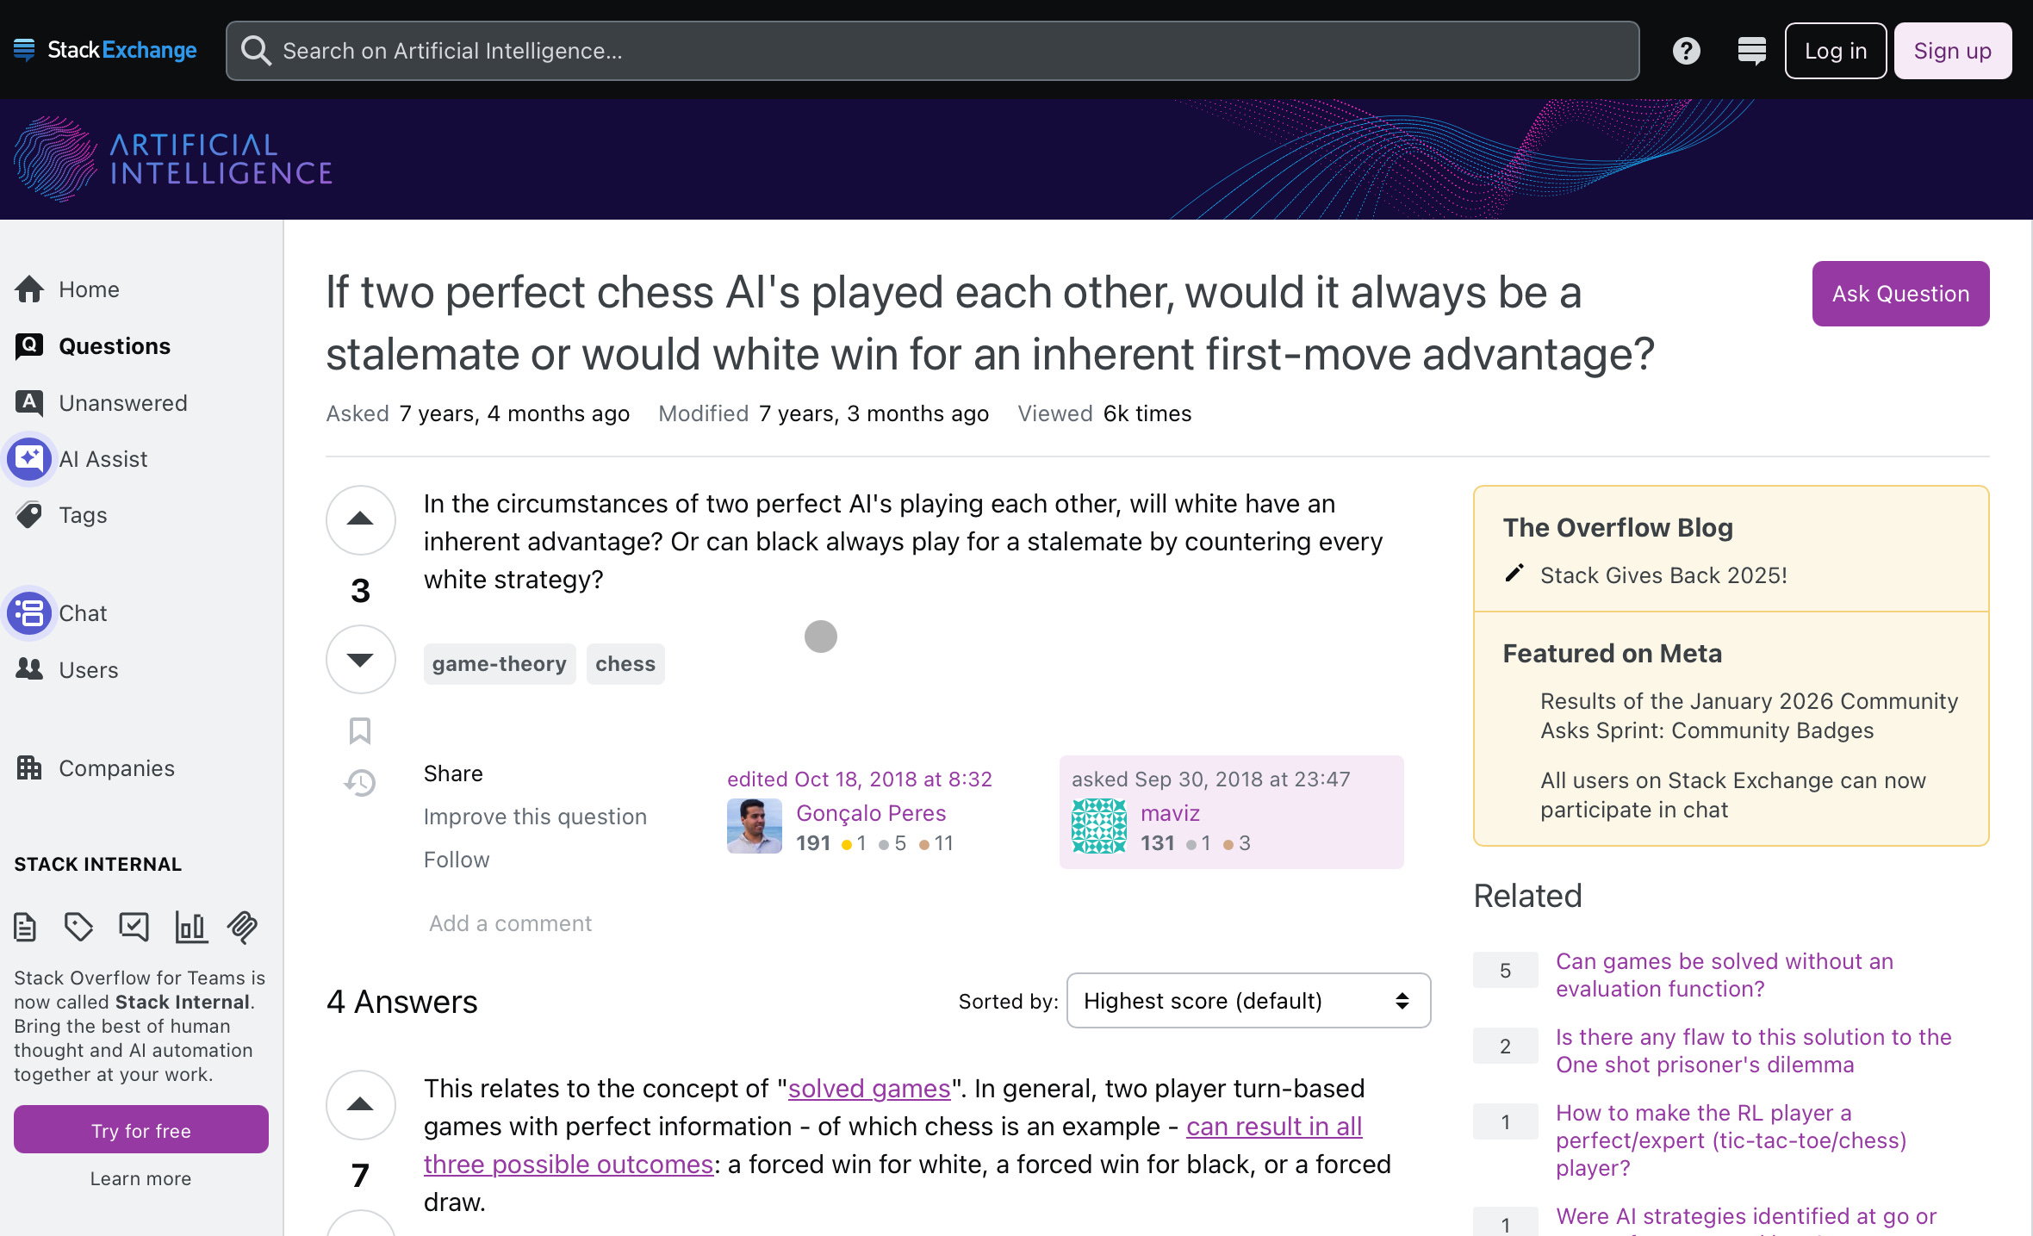Upvote the question
This screenshot has width=2033, height=1236.
(360, 519)
